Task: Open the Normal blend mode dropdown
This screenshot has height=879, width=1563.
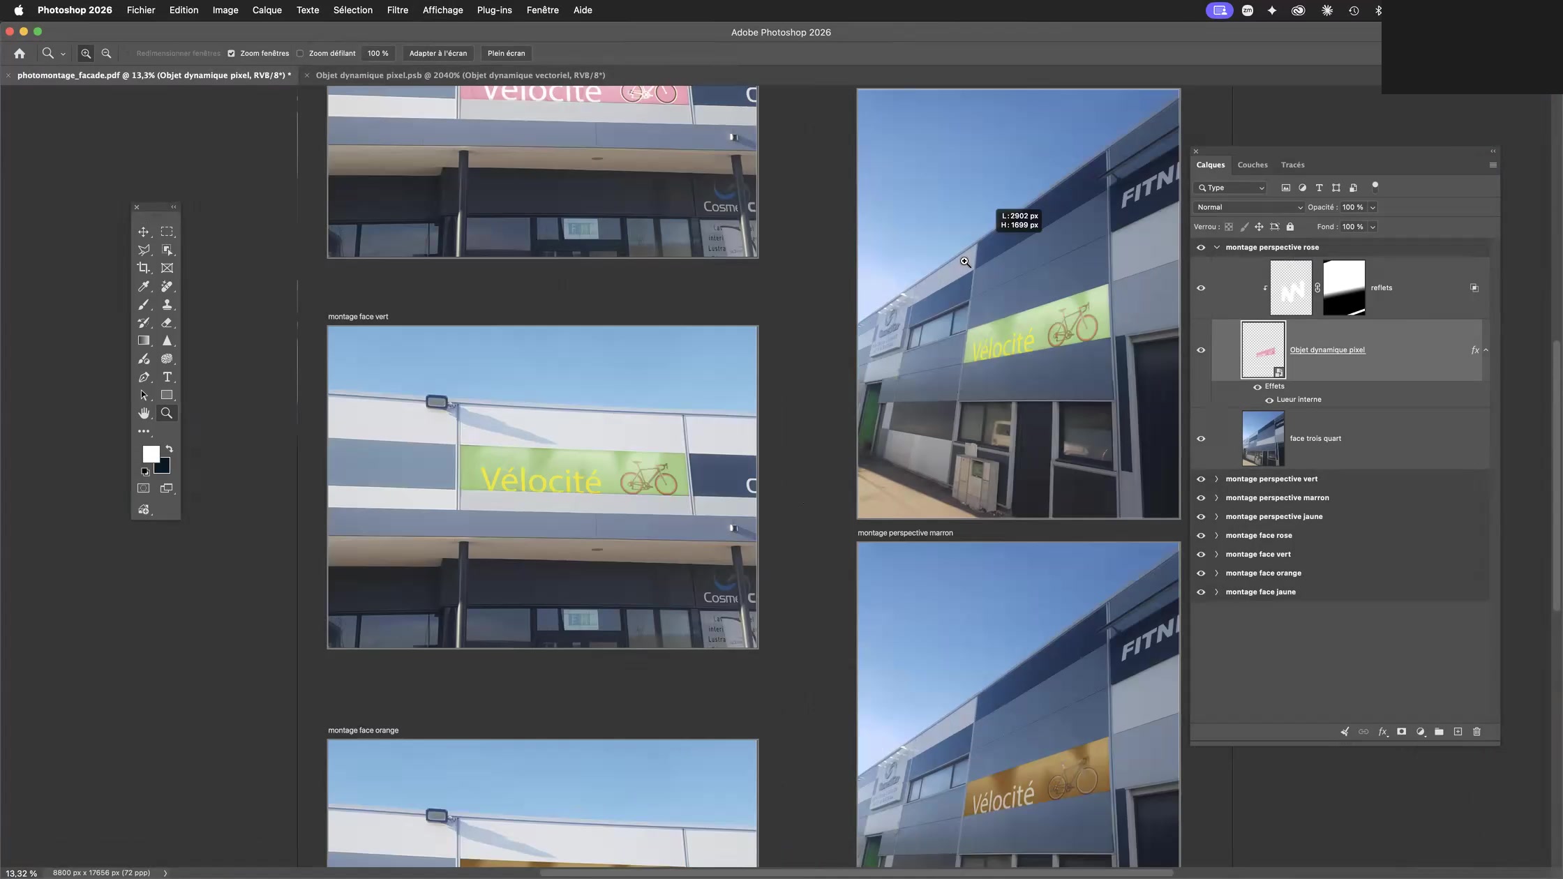Action: (x=1249, y=207)
